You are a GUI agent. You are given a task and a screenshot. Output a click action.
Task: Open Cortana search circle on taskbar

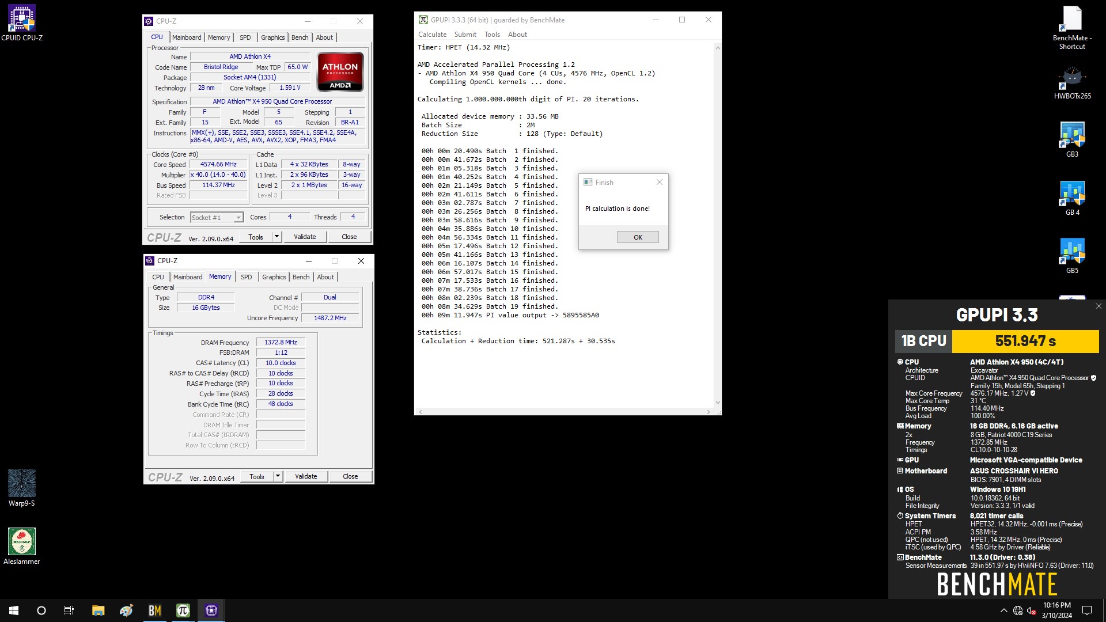pos(41,610)
